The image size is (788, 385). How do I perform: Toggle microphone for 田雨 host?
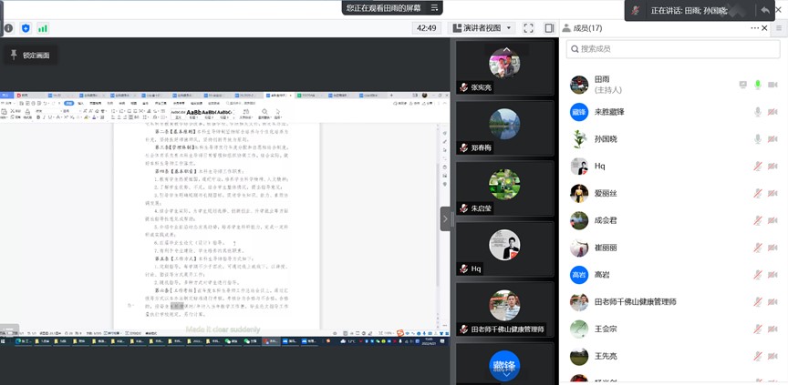point(757,85)
